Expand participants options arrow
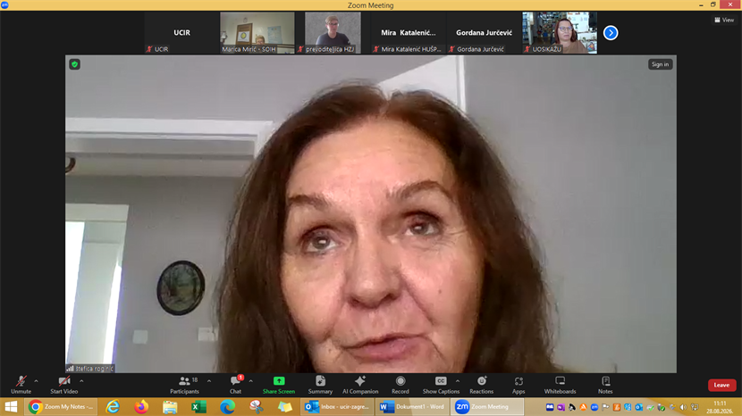This screenshot has width=742, height=416. click(x=209, y=381)
